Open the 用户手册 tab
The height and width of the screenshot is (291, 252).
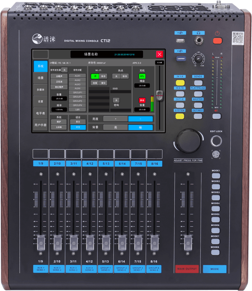pyautogui.click(x=41, y=125)
